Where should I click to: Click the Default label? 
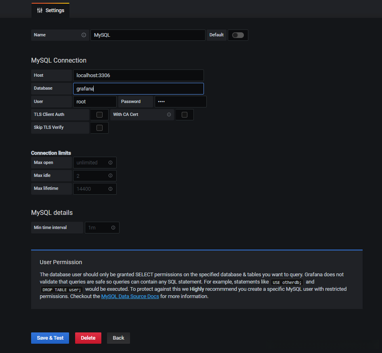tap(216, 35)
